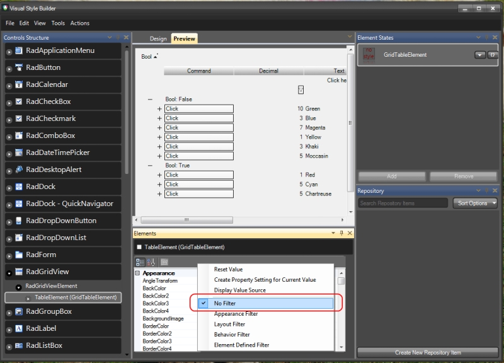The image size is (504, 363).
Task: Click the RadCheckmark control icon
Action: pyautogui.click(x=19, y=118)
